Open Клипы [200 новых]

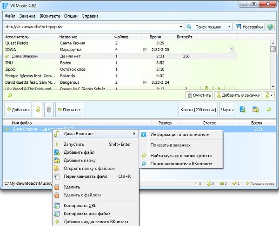(198, 110)
